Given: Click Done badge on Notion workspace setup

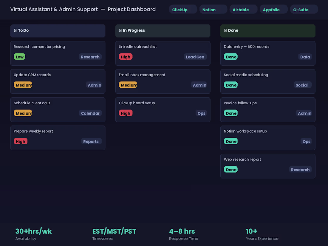Looking at the screenshot, I should 231,141.
